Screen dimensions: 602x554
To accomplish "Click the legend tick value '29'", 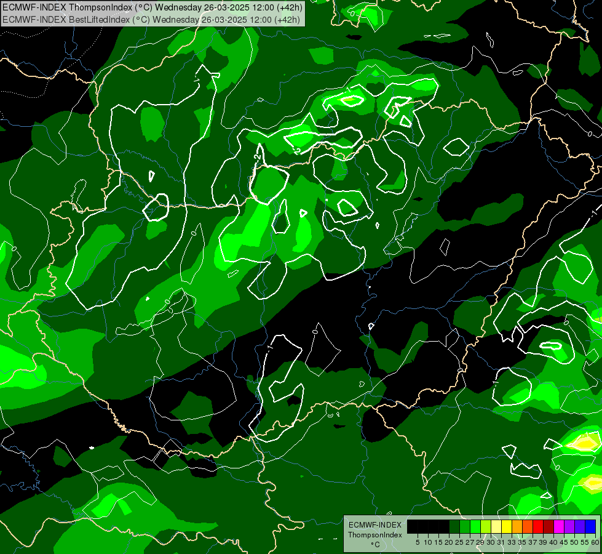I will (x=480, y=542).
